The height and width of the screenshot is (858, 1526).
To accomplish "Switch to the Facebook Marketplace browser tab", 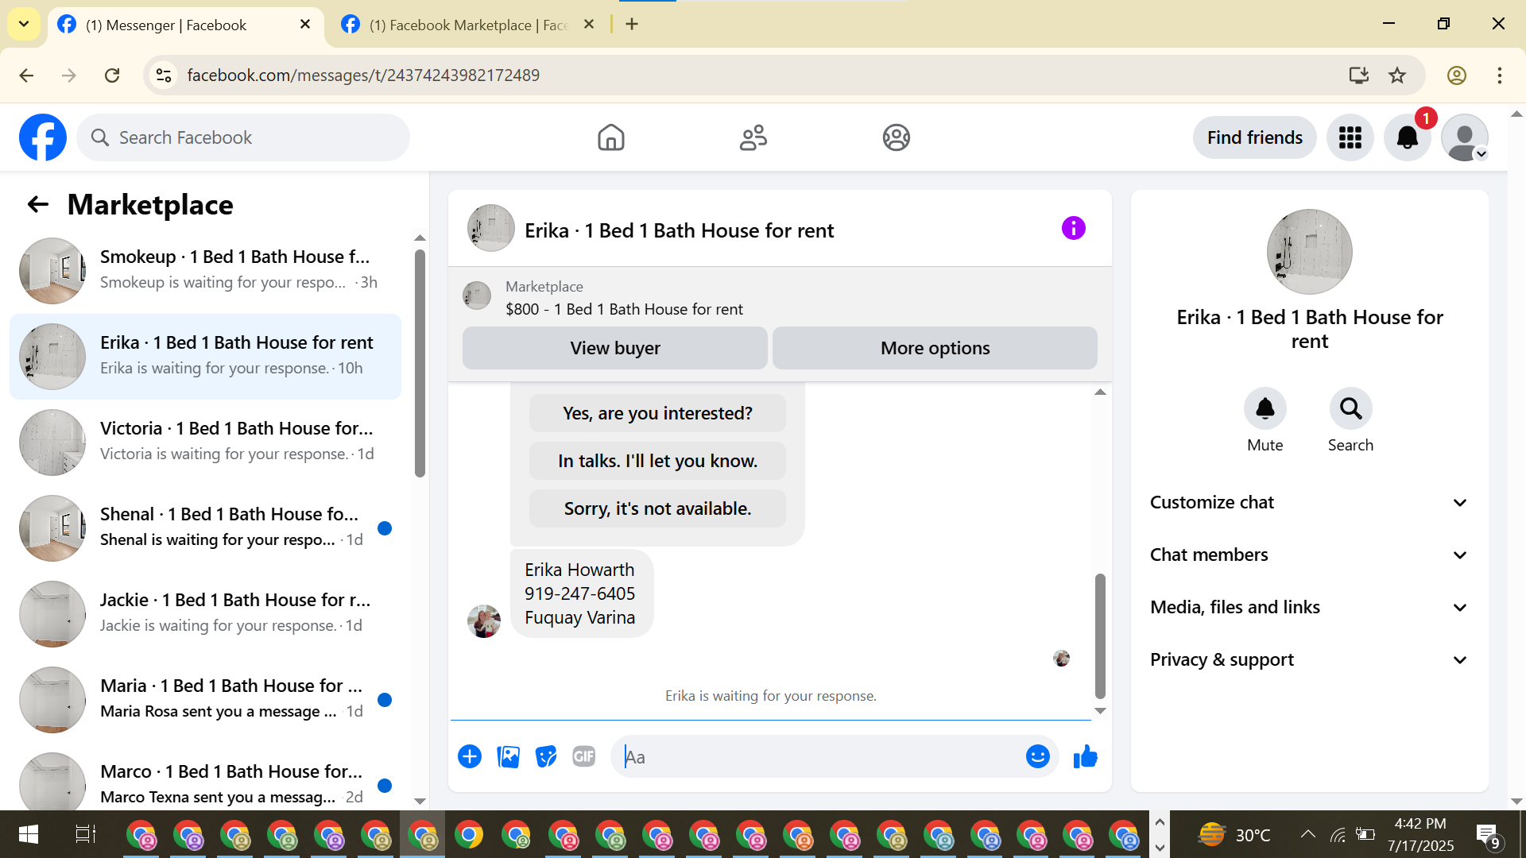I will [461, 25].
